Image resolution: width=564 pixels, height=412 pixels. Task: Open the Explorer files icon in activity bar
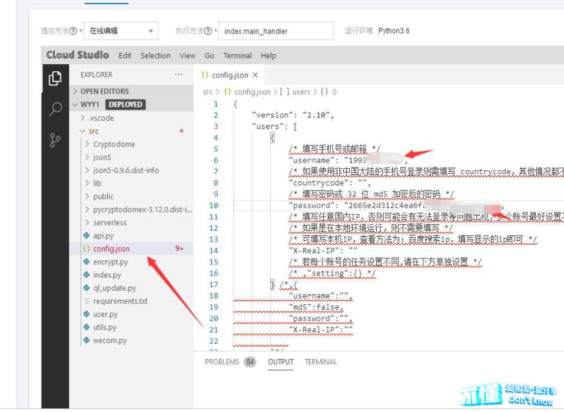point(55,78)
